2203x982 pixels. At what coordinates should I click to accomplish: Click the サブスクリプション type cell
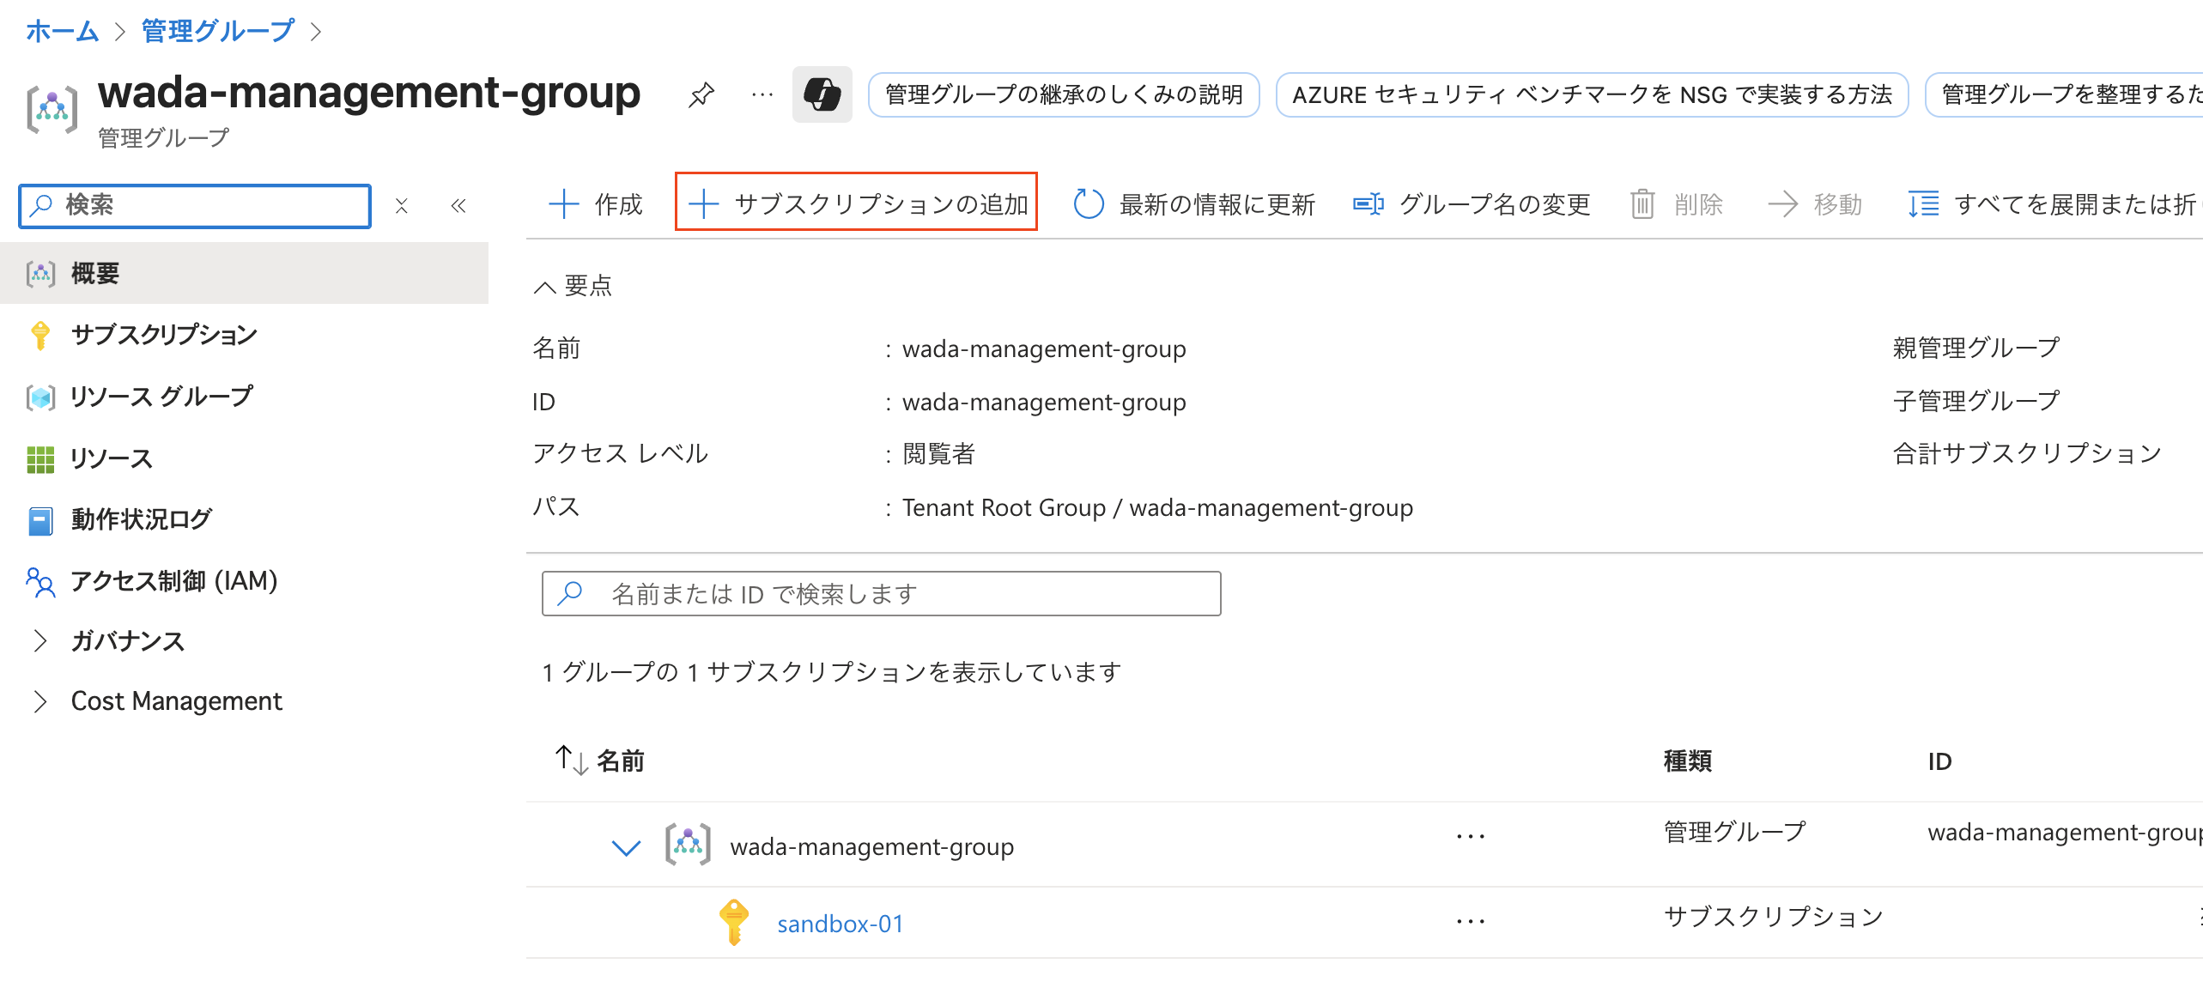pos(1774,917)
